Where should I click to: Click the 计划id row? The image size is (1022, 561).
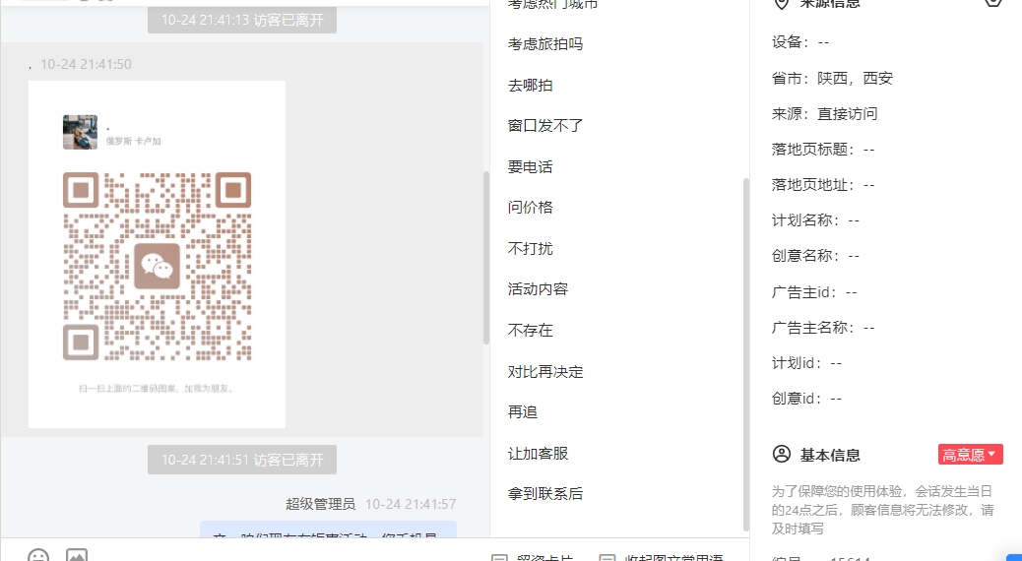click(x=807, y=363)
